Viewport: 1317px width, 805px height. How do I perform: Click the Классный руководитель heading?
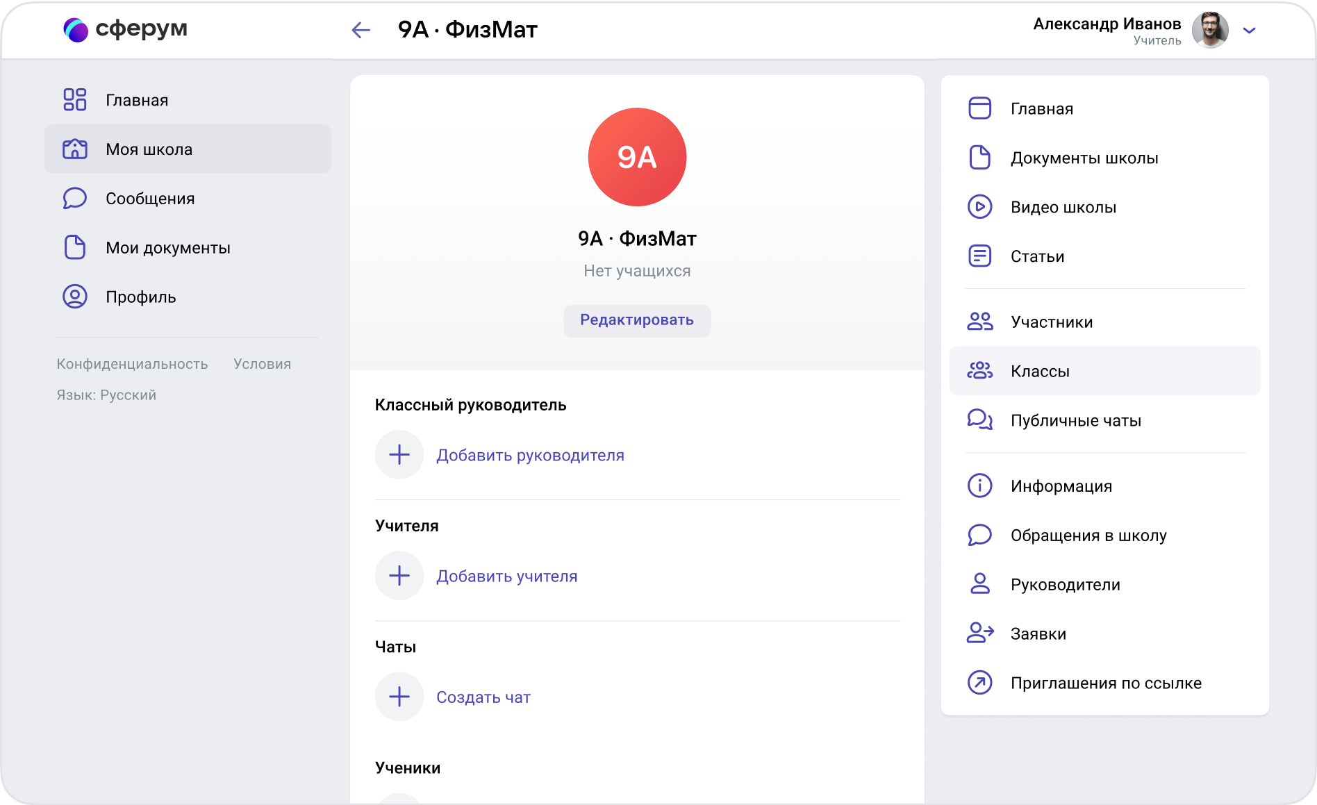click(x=470, y=405)
